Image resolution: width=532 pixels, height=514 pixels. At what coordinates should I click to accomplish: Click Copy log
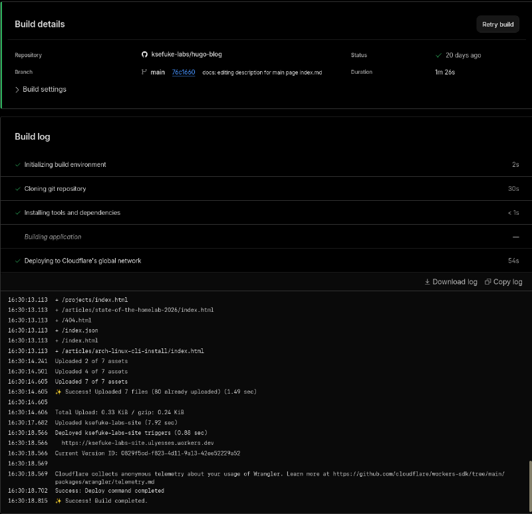click(x=507, y=282)
